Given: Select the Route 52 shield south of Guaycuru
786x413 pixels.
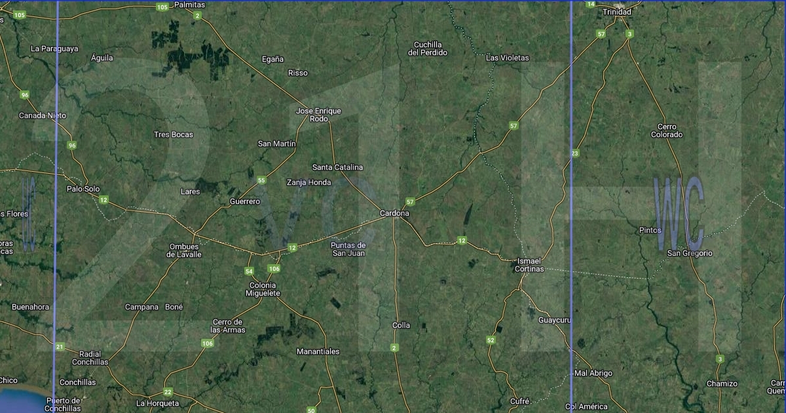Looking at the screenshot, I should [491, 340].
